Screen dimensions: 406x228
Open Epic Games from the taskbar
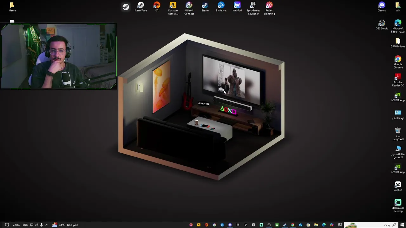click(x=238, y=225)
